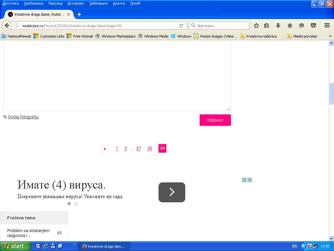Expand hidden system tray icons arrow
The width and height of the screenshot is (334, 251).
coord(303,246)
